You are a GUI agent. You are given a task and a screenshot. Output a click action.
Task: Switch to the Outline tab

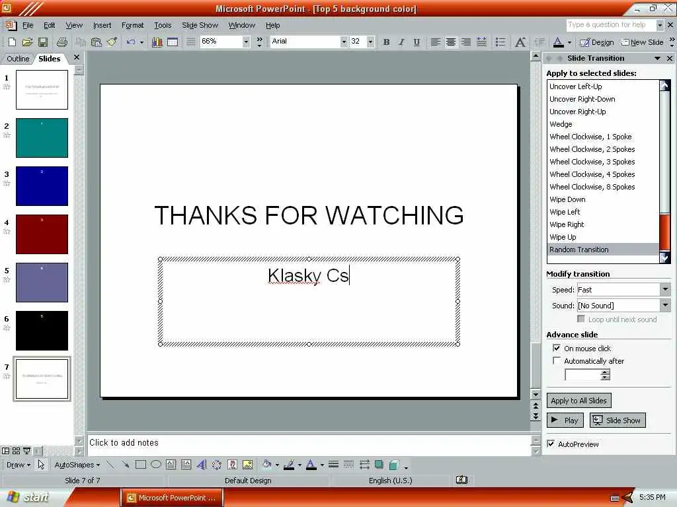(18, 59)
